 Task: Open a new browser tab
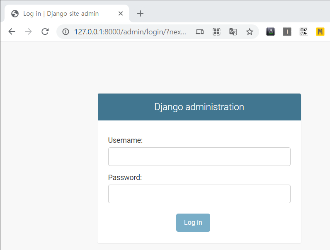pyautogui.click(x=140, y=14)
